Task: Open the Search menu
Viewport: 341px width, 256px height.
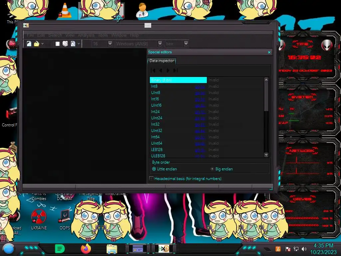Action: tap(55, 35)
